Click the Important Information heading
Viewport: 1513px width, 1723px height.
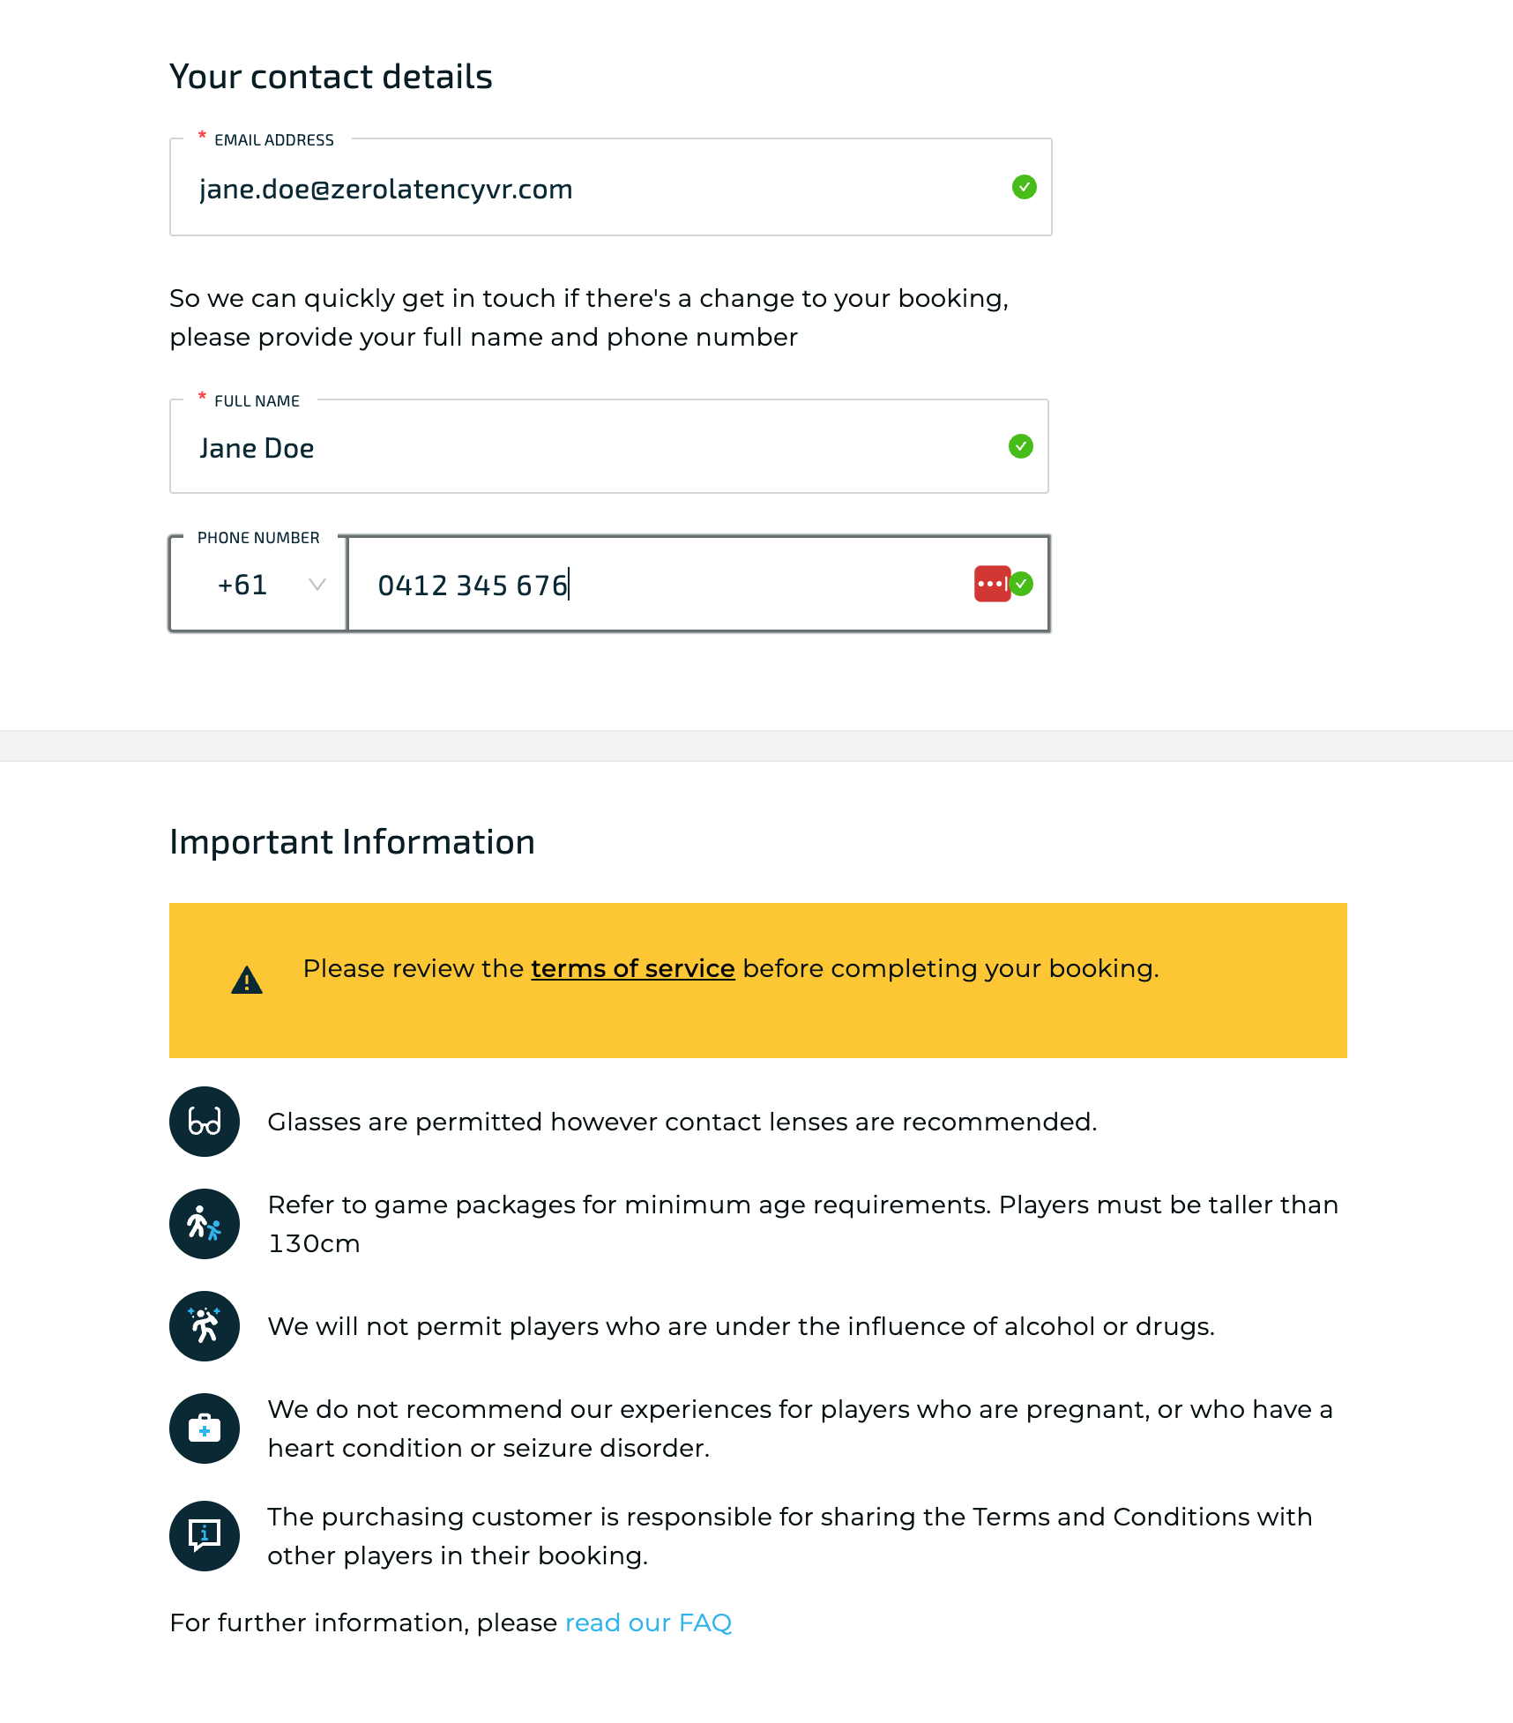coord(352,842)
